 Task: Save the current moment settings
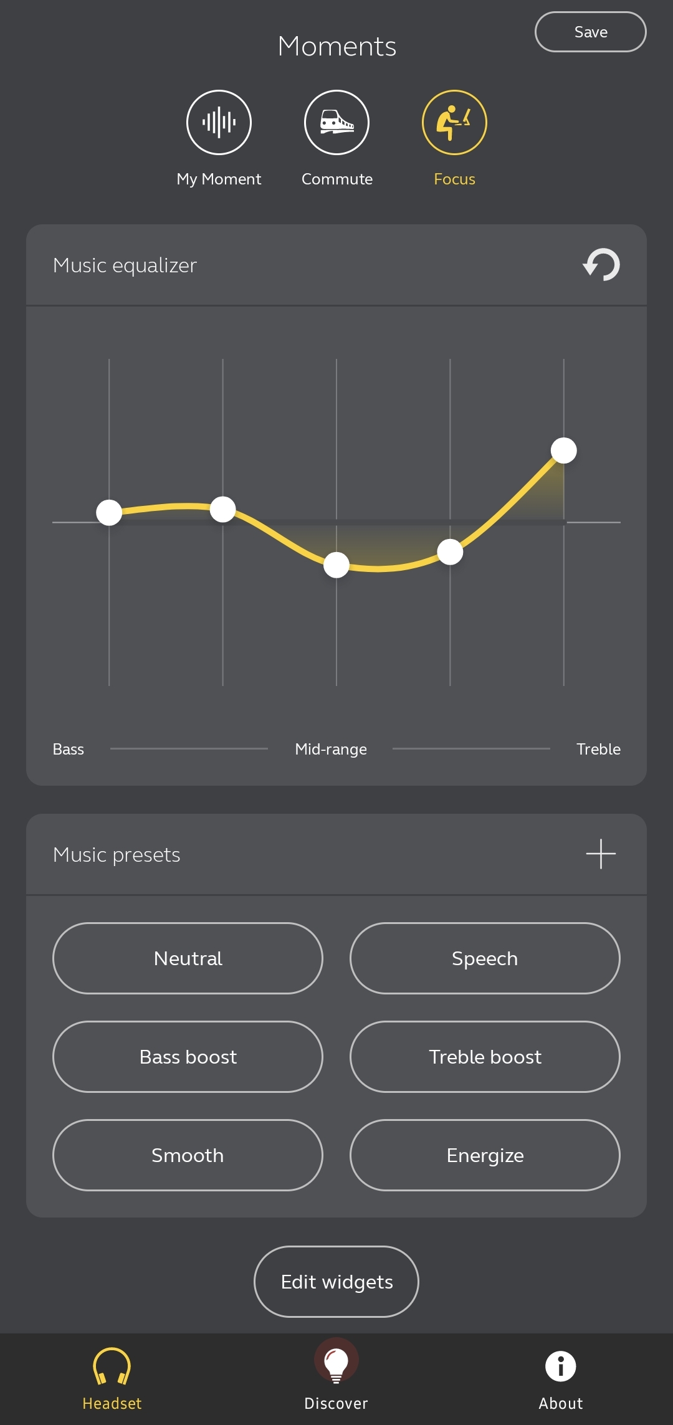click(x=590, y=32)
